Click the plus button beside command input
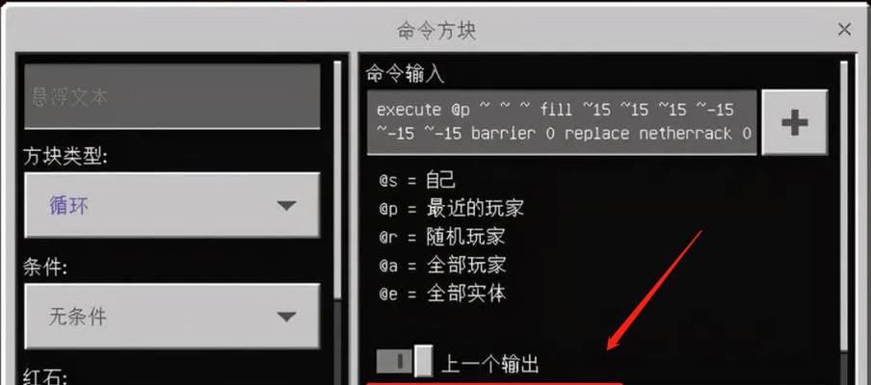Image resolution: width=871 pixels, height=385 pixels. (x=795, y=122)
